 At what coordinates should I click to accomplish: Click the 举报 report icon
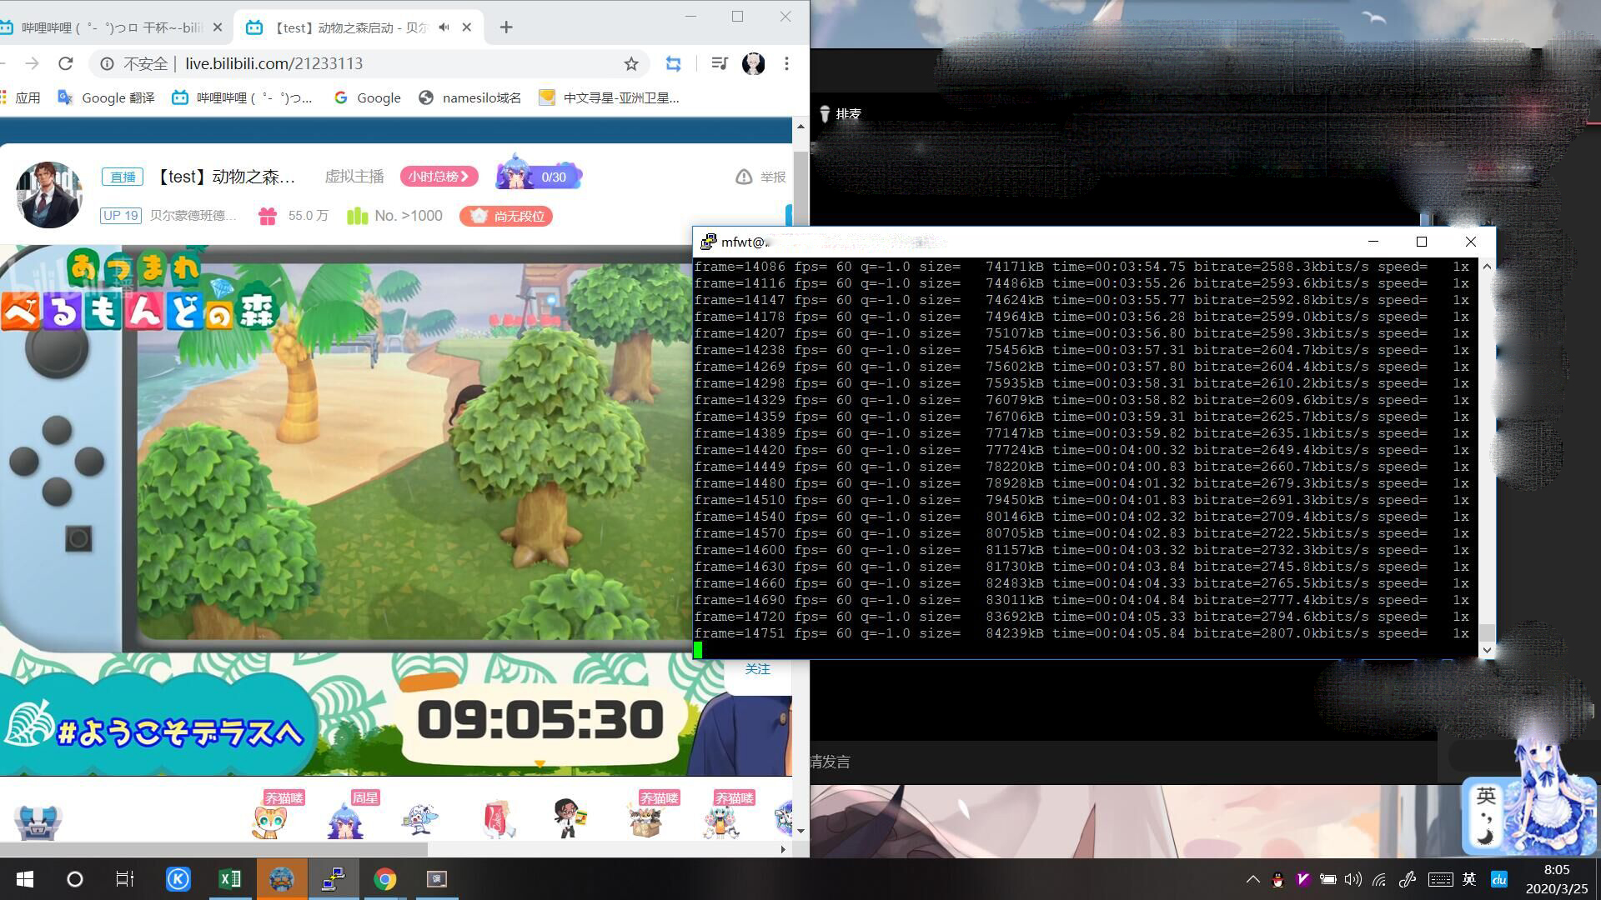(x=743, y=177)
